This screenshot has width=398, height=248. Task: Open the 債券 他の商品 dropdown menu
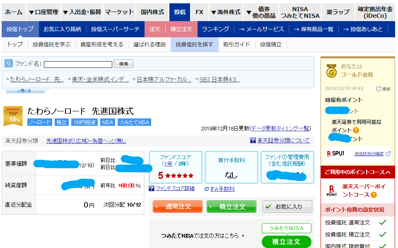pos(261,12)
